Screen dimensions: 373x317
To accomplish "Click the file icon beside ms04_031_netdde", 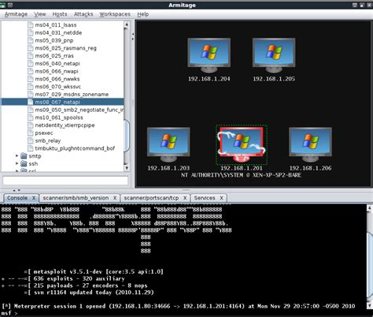I will click(31, 32).
